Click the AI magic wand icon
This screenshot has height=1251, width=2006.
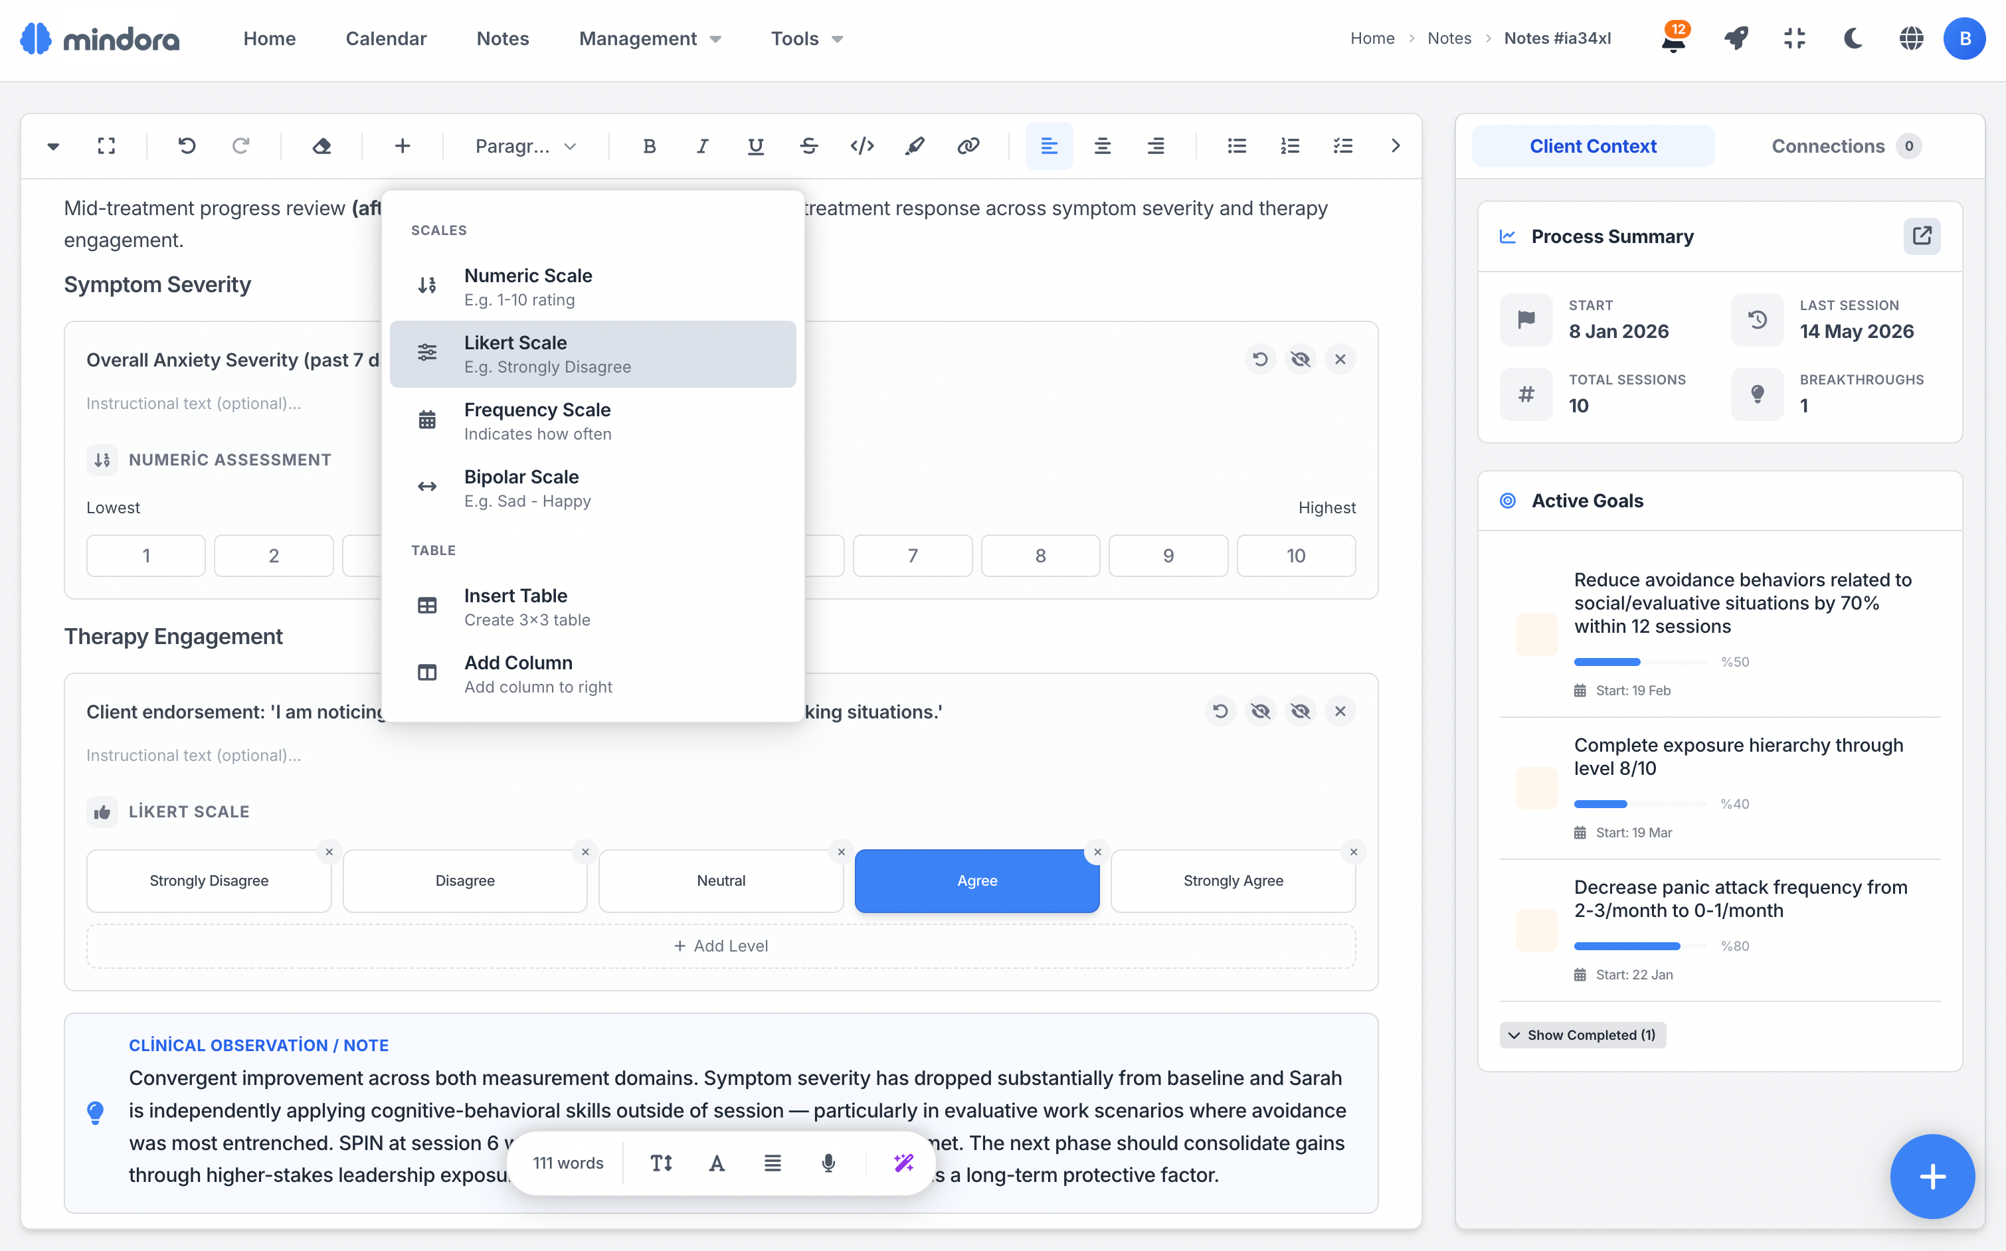tap(903, 1163)
